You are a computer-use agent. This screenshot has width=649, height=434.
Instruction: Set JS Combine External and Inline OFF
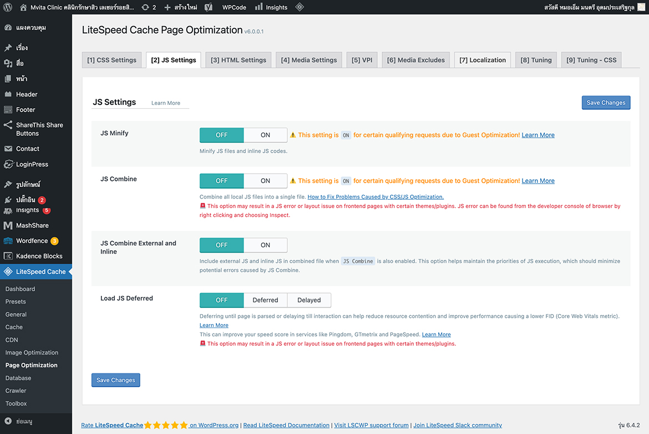[221, 245]
